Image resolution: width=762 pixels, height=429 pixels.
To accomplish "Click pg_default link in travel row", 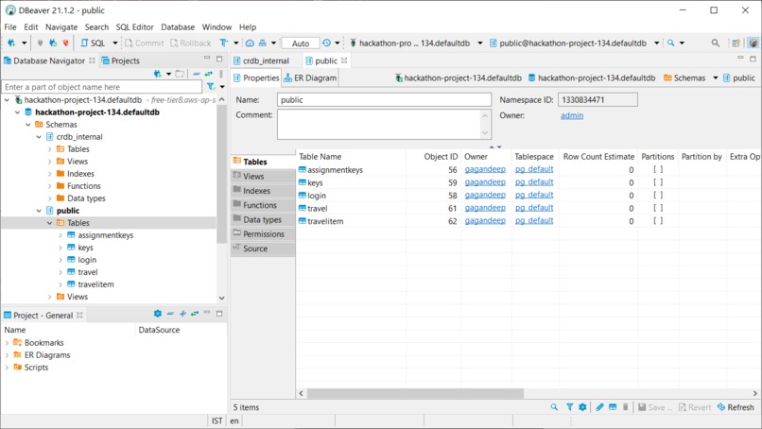I will [x=534, y=208].
